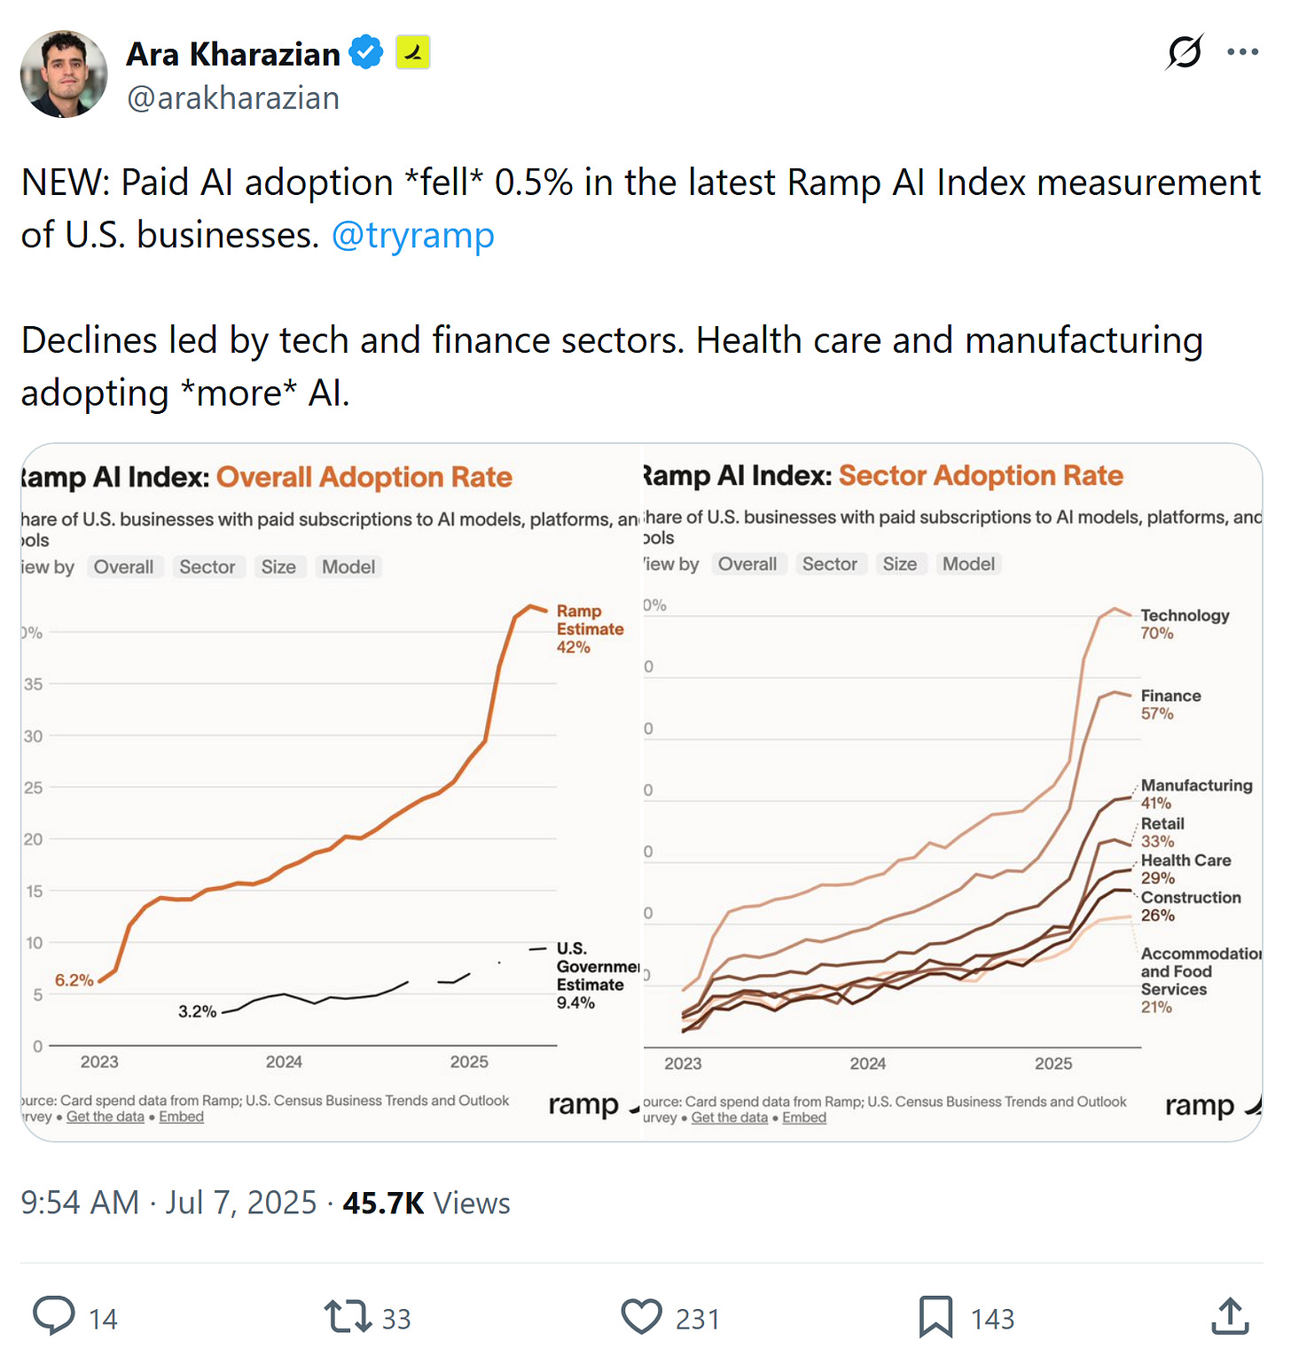The image size is (1291, 1356).
Task: Open the three-dot more options menu
Action: (1242, 52)
